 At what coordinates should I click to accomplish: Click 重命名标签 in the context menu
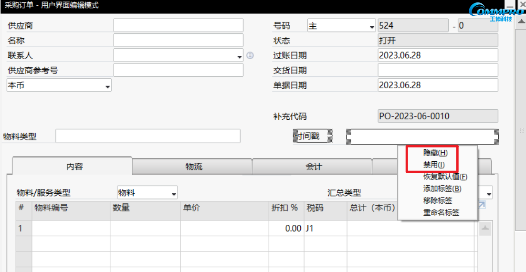coord(441,212)
